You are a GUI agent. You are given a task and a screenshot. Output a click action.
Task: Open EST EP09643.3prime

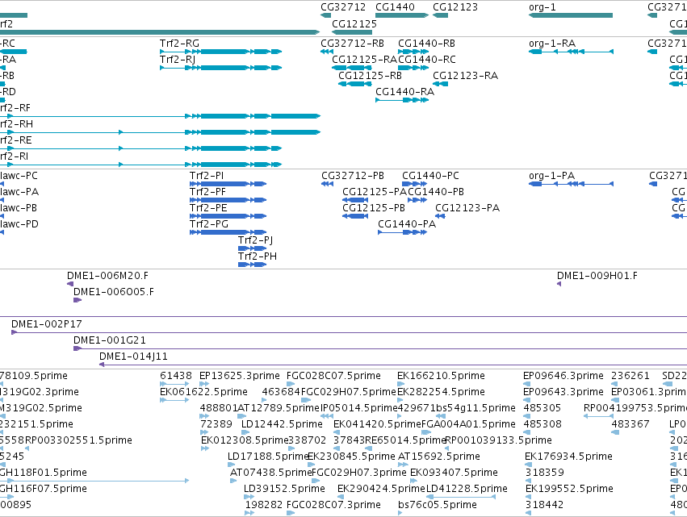(x=563, y=392)
